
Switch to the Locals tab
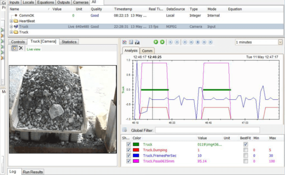28,2
